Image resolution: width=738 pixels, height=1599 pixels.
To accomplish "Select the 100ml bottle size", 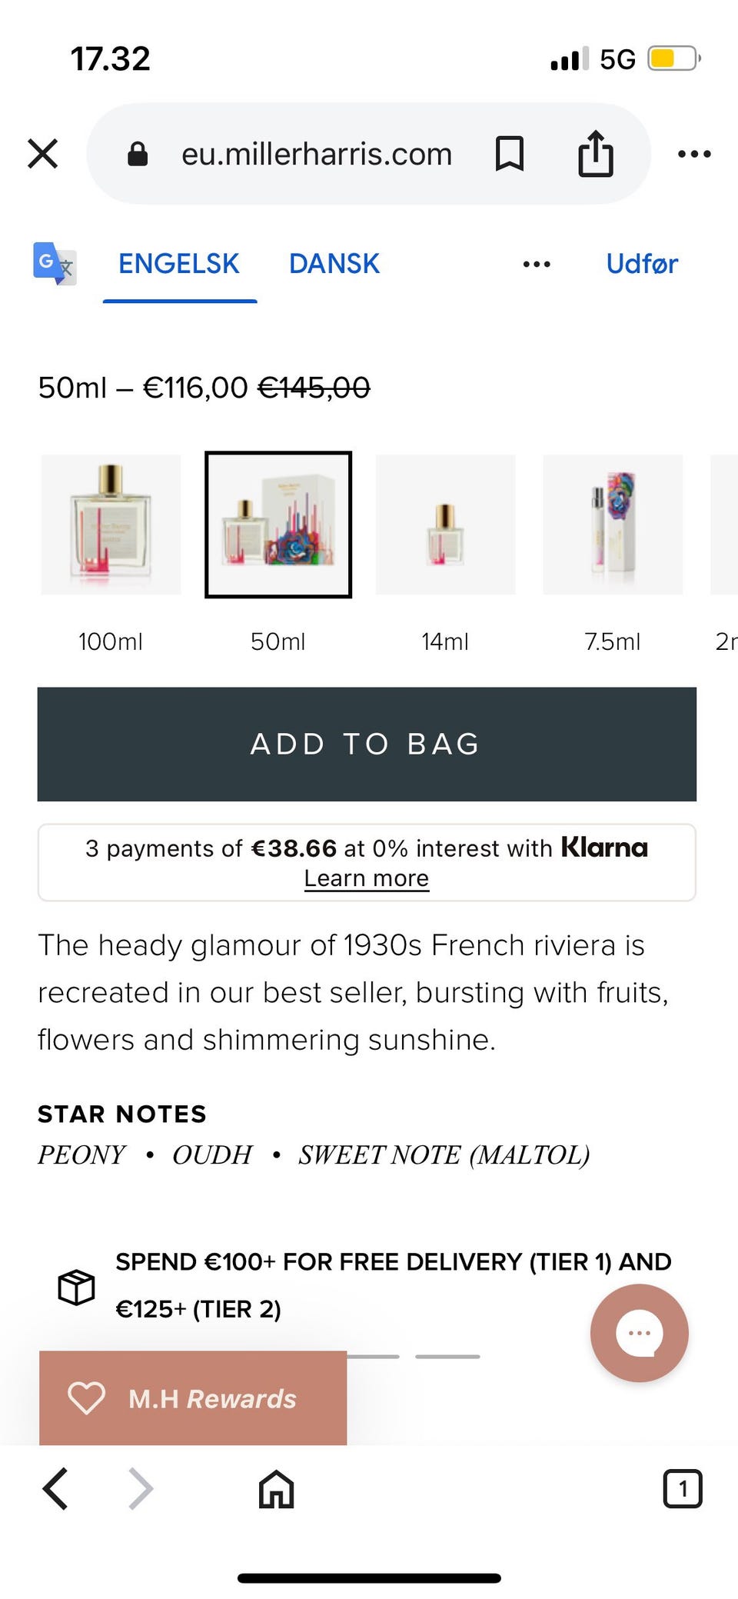I will click(x=111, y=525).
